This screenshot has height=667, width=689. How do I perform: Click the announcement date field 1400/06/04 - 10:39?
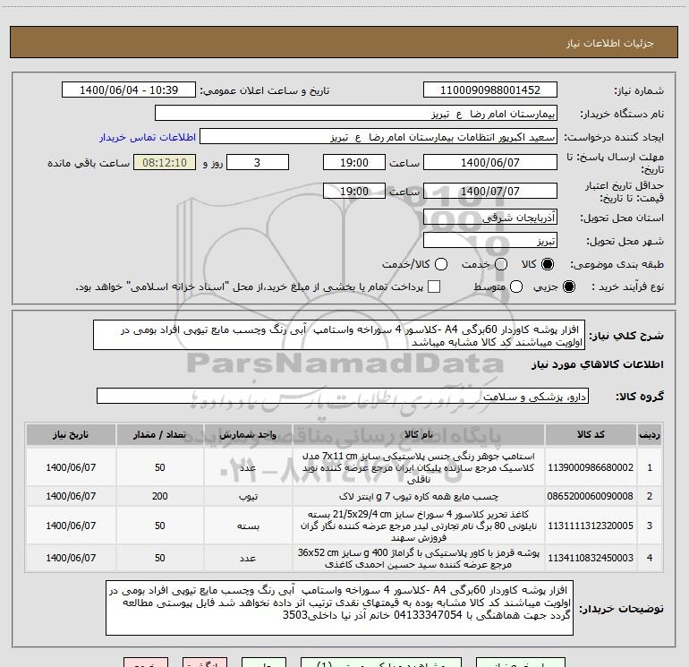pyautogui.click(x=129, y=90)
